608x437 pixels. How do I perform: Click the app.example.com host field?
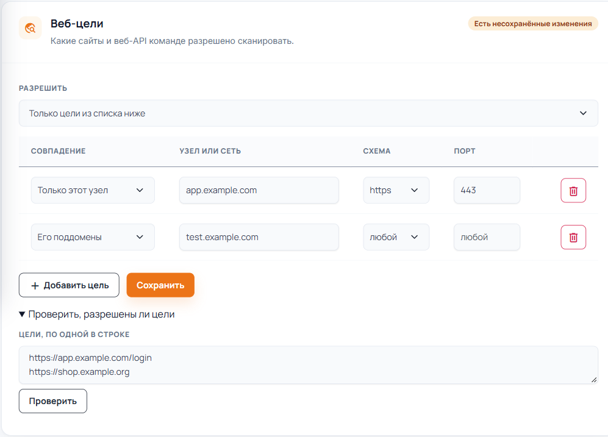(259, 190)
